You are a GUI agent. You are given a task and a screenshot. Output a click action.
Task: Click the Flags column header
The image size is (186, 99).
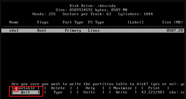click(x=43, y=22)
